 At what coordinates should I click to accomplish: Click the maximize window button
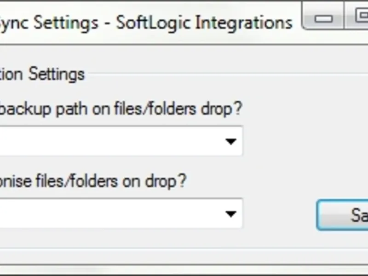click(361, 18)
